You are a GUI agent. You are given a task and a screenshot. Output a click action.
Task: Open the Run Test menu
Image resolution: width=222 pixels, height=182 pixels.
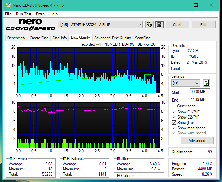pyautogui.click(x=23, y=14)
